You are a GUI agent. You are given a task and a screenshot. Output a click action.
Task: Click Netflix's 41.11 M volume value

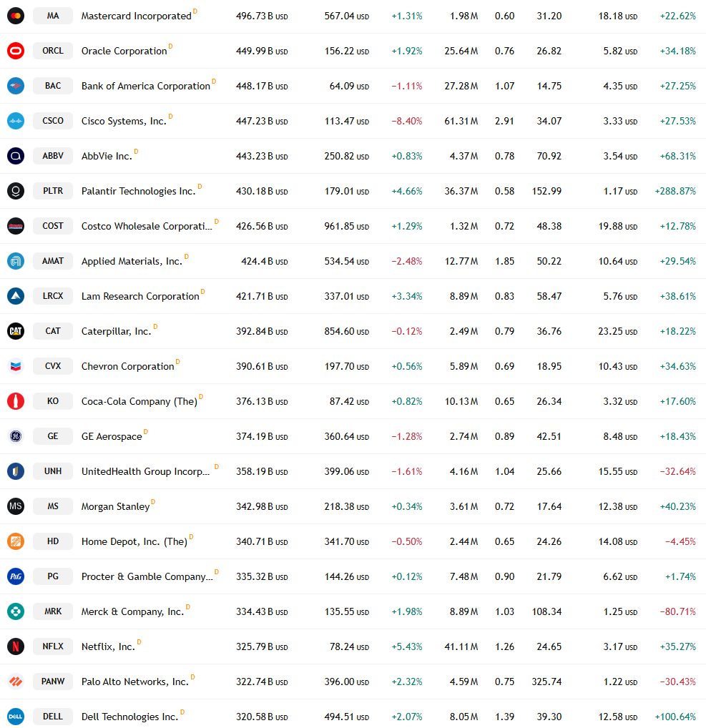coord(461,646)
